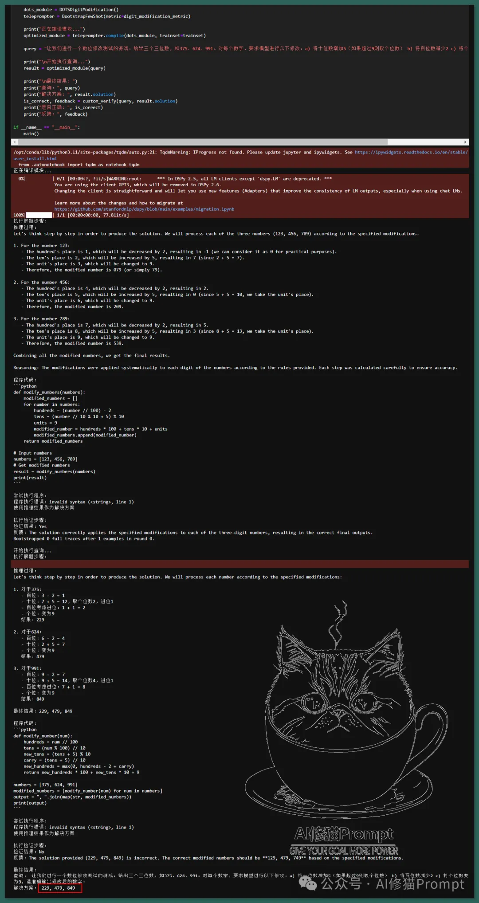Click the 'numbers = [375, 624, 991]' line
This screenshot has width=479, height=903.
[x=45, y=785]
